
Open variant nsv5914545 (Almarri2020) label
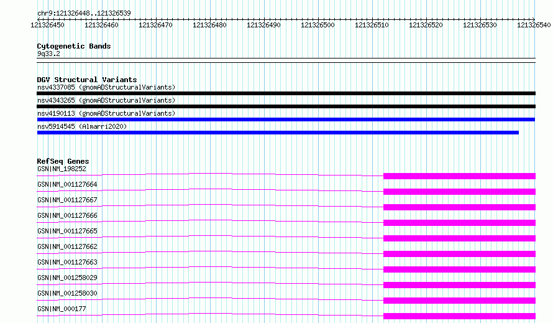[82, 126]
